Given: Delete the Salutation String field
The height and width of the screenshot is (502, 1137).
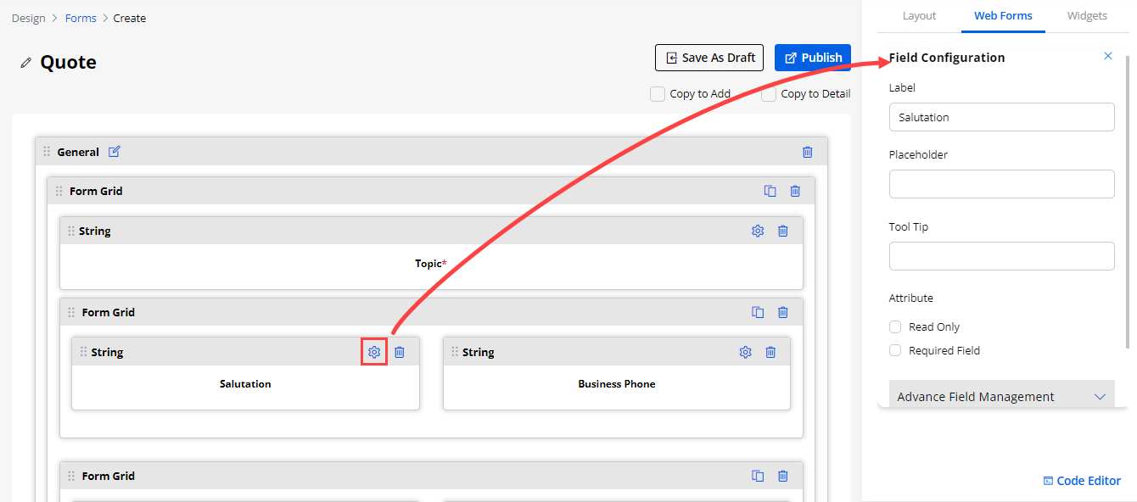Looking at the screenshot, I should (400, 352).
